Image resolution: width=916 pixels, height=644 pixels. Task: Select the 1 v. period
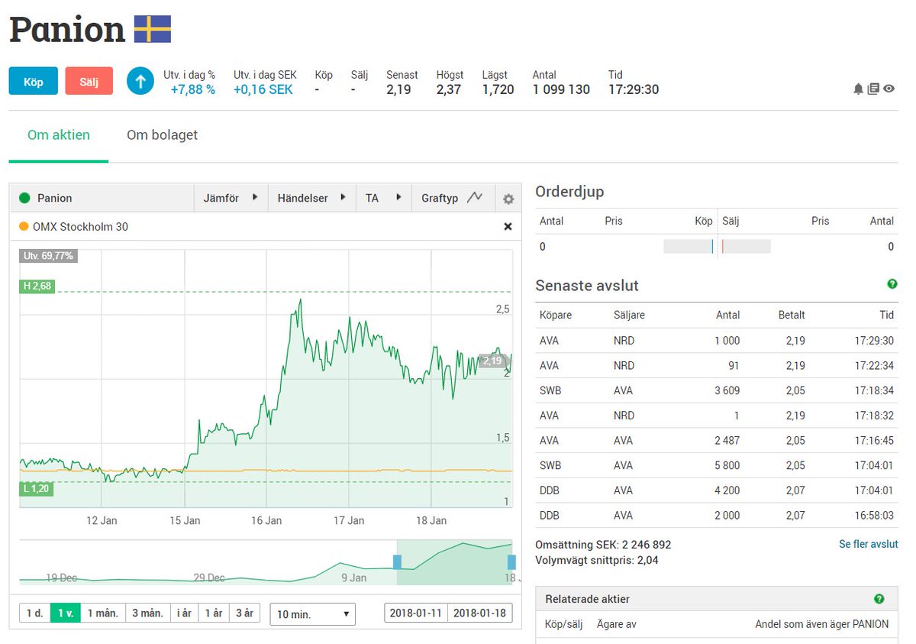66,613
